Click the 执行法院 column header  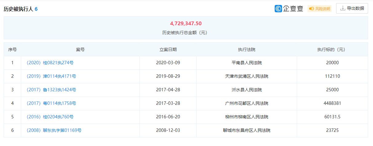[247, 49]
